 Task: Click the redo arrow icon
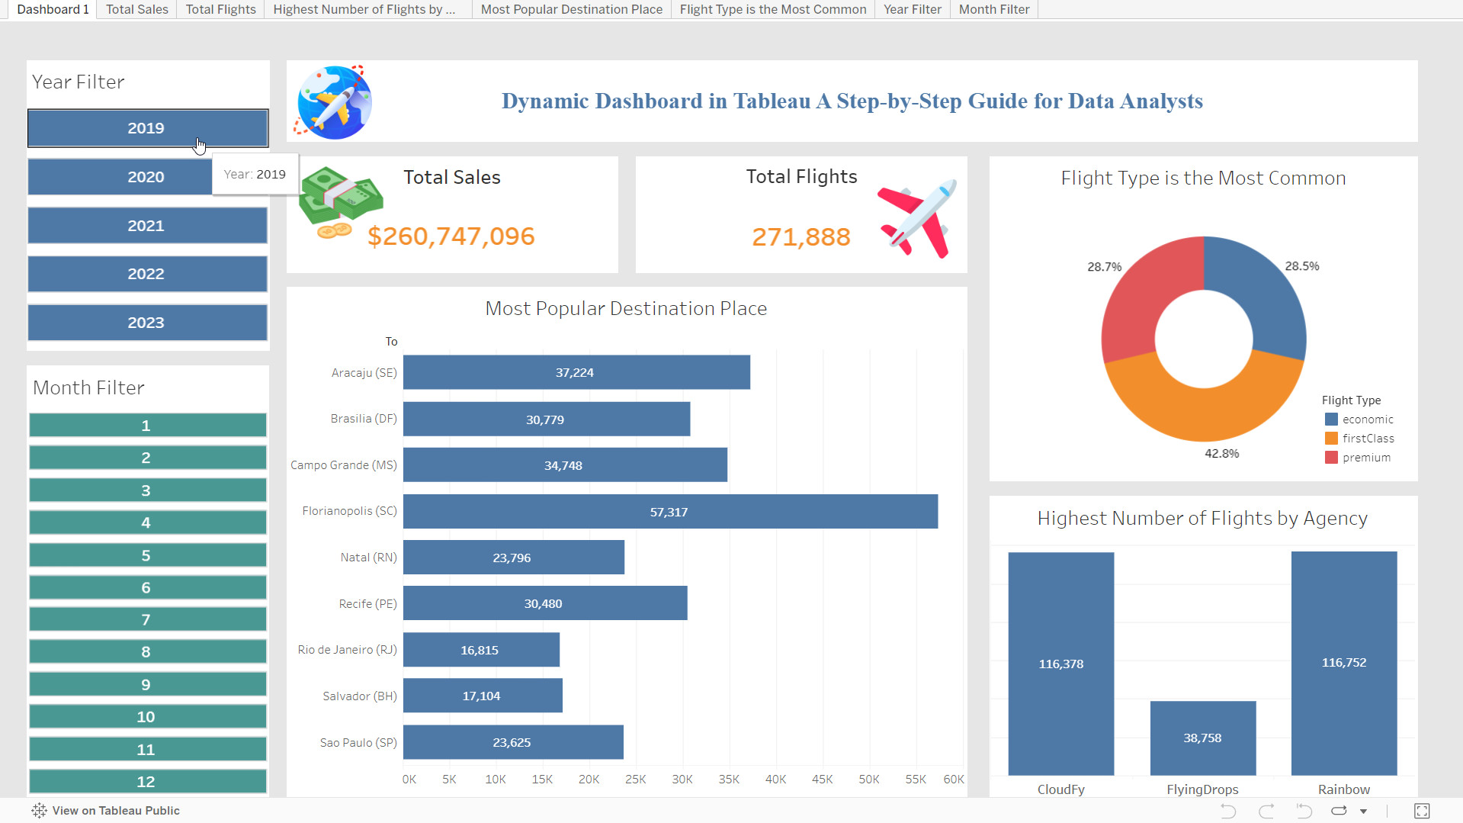click(1266, 811)
